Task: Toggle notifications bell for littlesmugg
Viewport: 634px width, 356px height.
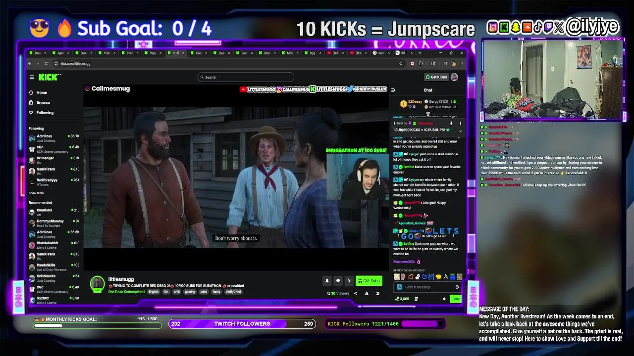Action: (x=327, y=281)
